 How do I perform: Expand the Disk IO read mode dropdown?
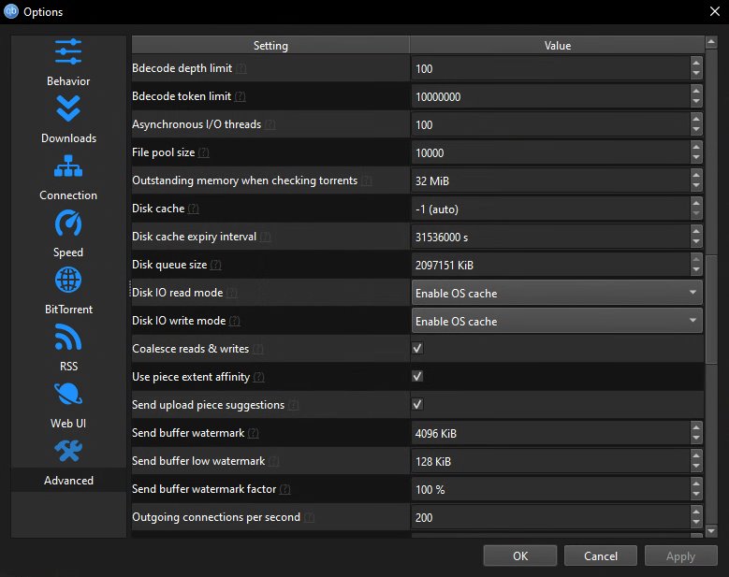pyautogui.click(x=557, y=293)
